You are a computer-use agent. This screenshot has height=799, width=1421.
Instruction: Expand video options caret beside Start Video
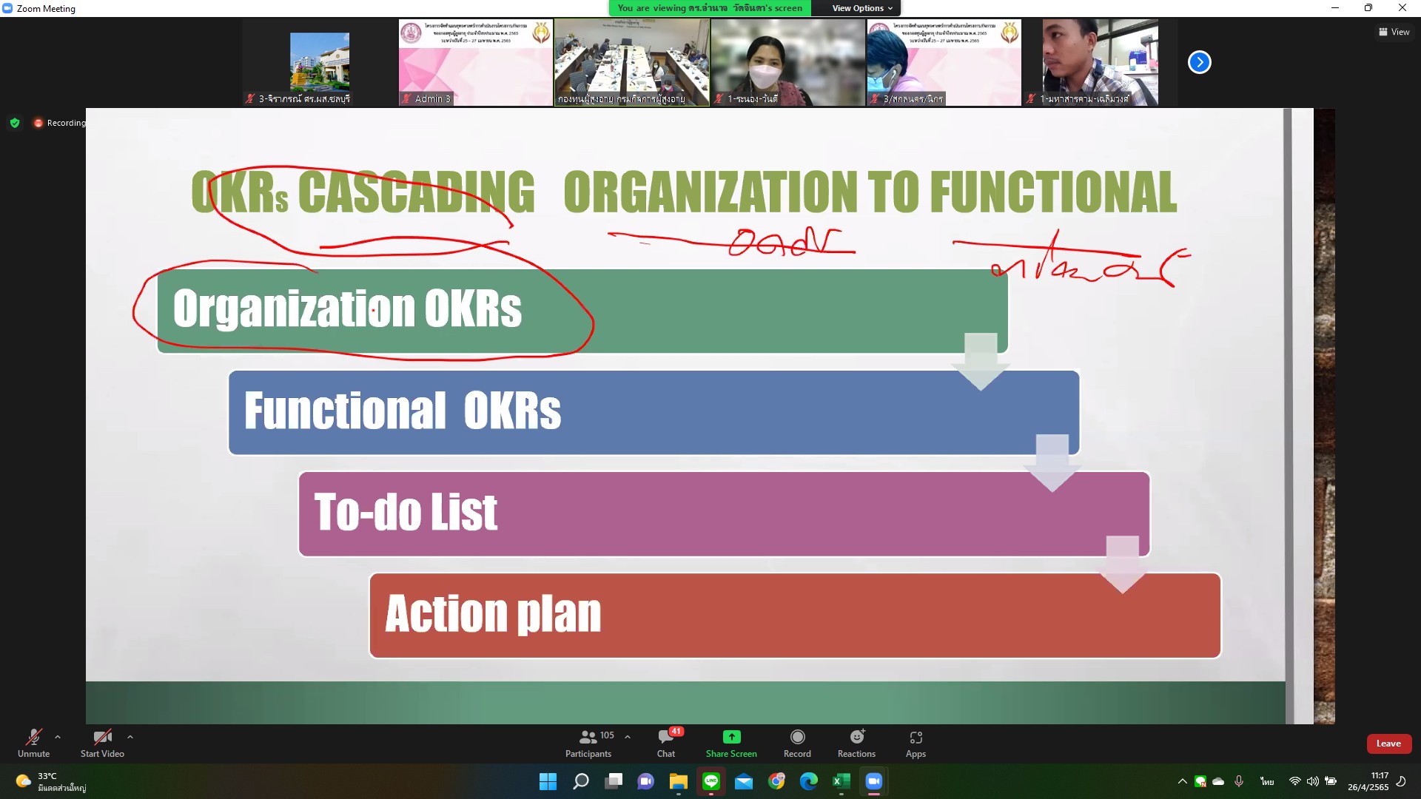(130, 737)
